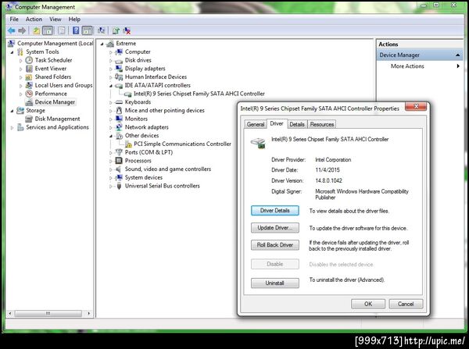Expand the Ports (COM & LPT) category

111,153
